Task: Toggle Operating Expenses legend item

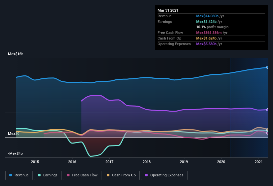Action: pyautogui.click(x=164, y=175)
